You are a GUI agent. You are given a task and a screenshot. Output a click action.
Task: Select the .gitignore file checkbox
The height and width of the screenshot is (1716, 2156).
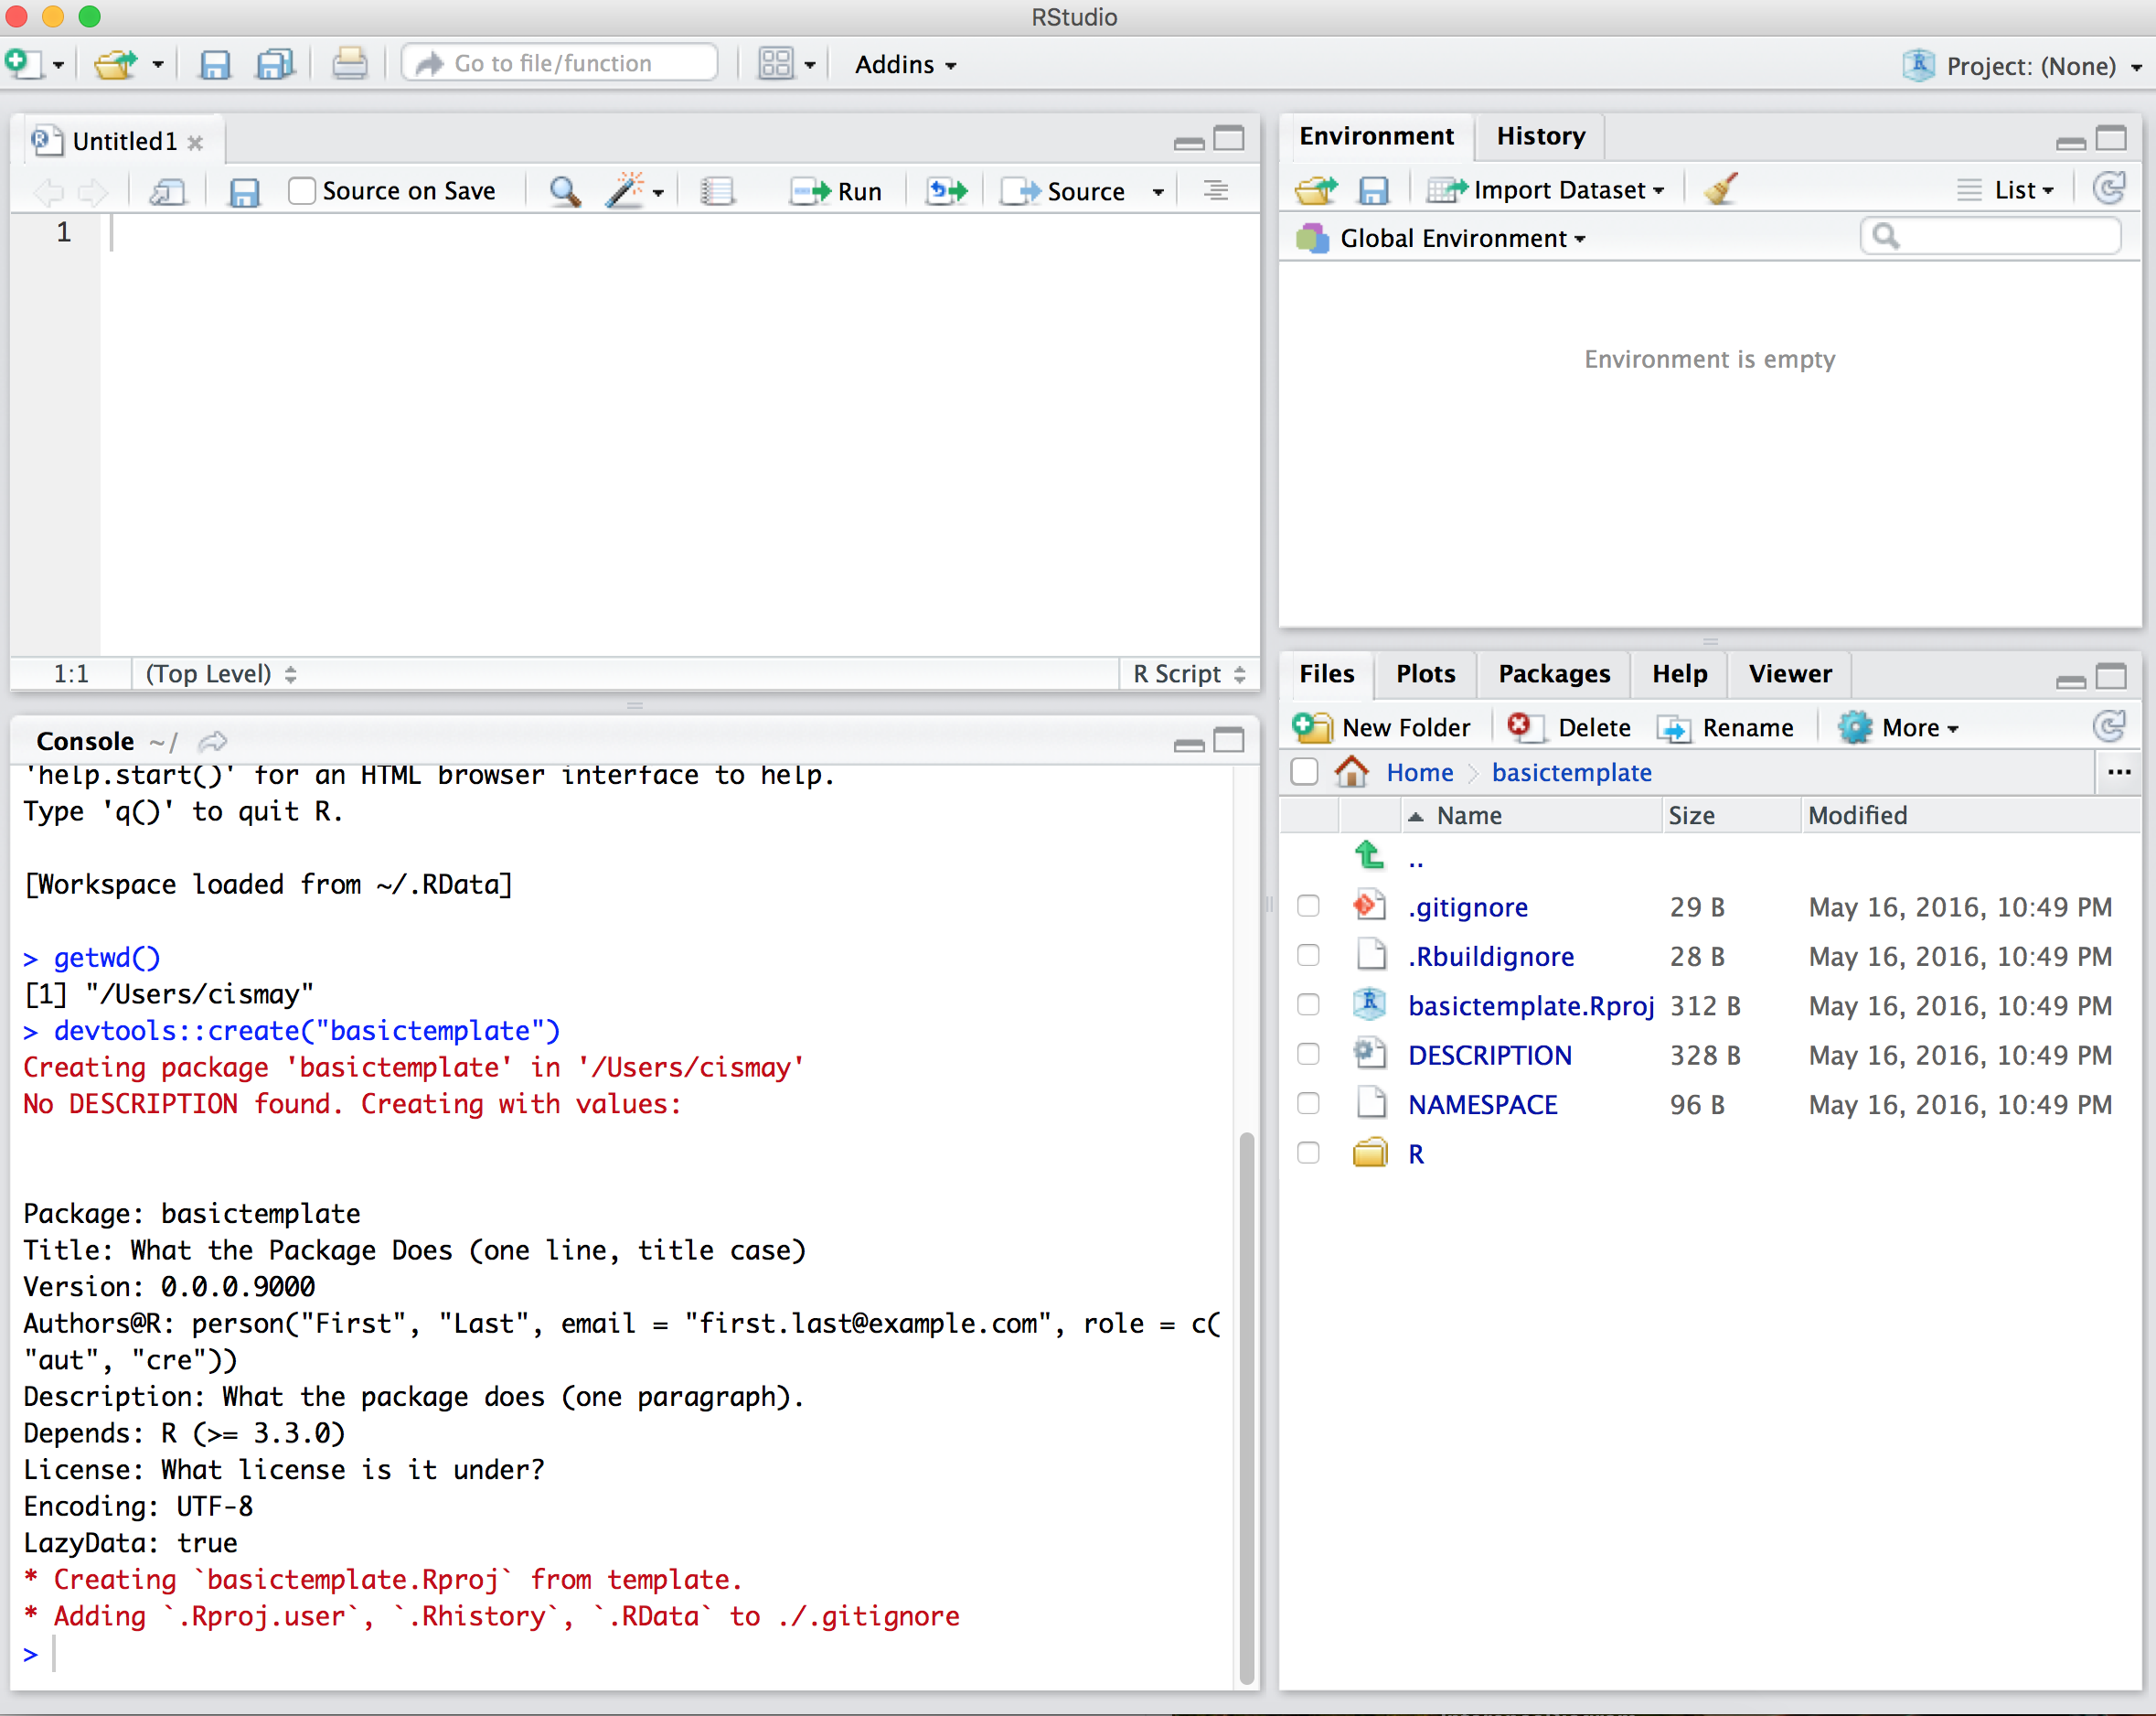click(1308, 906)
